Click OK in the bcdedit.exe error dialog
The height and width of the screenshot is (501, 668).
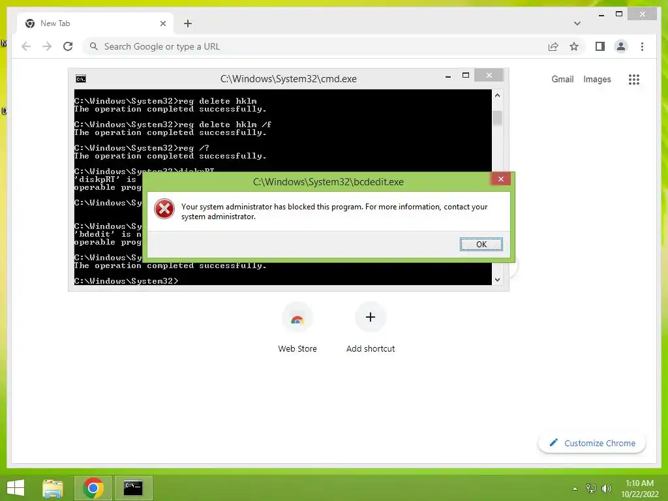481,244
